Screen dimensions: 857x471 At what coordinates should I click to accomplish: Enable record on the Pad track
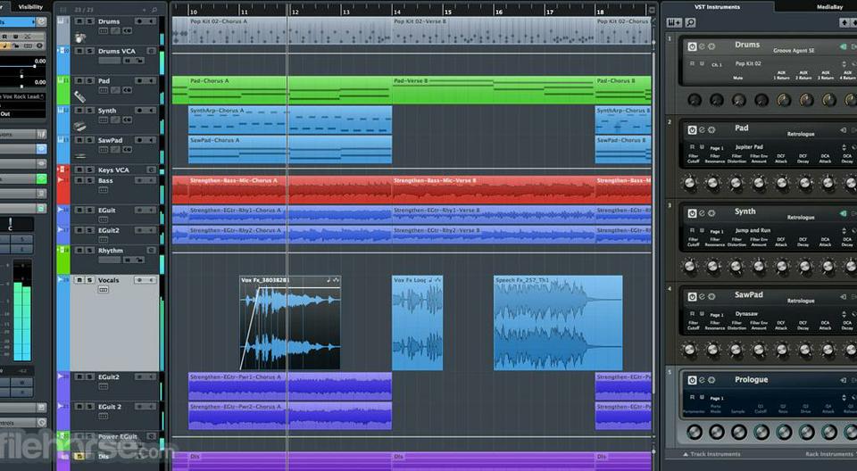pyautogui.click(x=141, y=81)
